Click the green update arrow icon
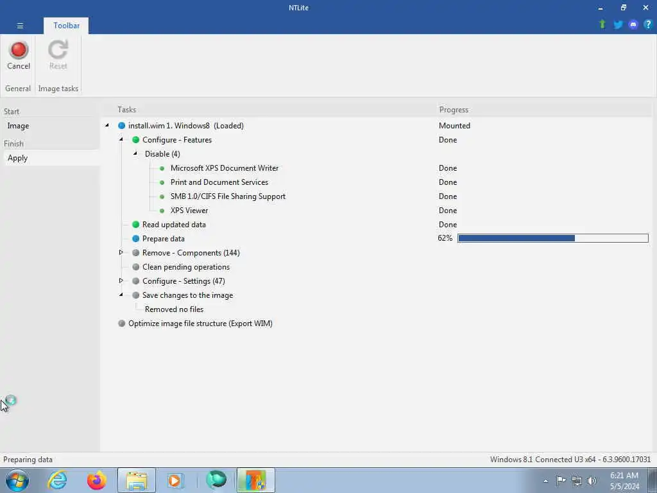This screenshot has width=657, height=493. pos(602,24)
